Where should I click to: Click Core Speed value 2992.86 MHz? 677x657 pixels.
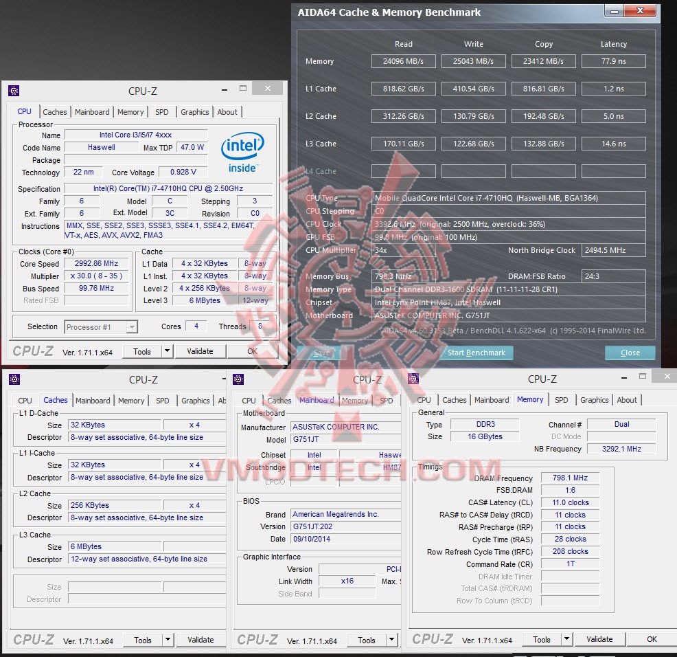pos(96,263)
